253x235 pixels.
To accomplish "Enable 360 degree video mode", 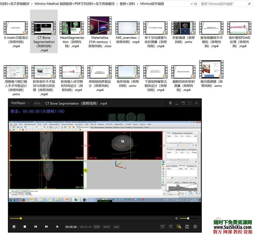I will (163, 226).
